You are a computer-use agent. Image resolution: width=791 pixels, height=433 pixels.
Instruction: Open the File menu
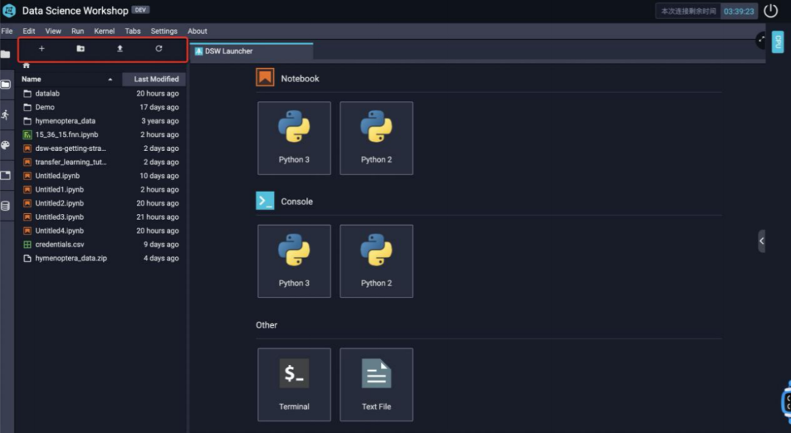click(x=7, y=31)
